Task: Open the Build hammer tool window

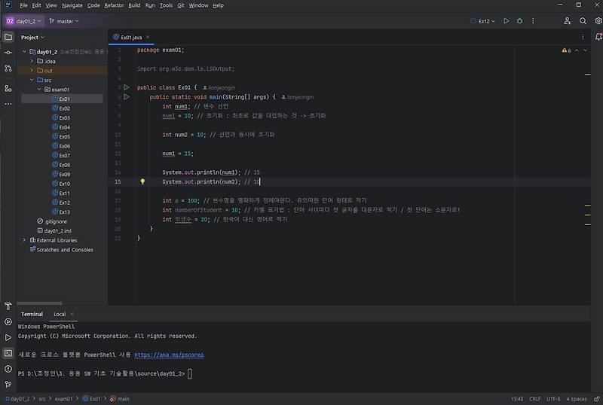Action: 8,306
